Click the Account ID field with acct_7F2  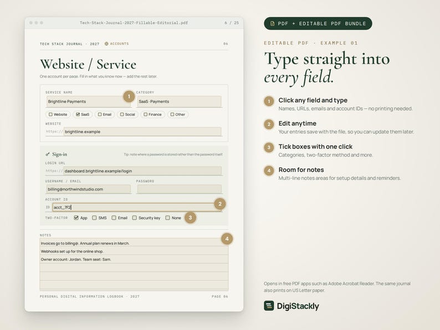137,207
